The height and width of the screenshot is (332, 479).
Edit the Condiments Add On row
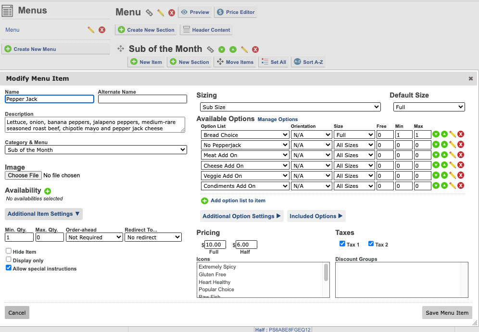(453, 185)
